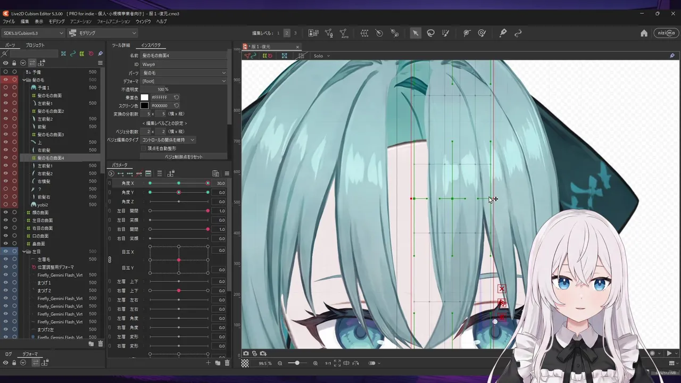Click new parameter plus icon
681x383 pixels.
click(208, 363)
